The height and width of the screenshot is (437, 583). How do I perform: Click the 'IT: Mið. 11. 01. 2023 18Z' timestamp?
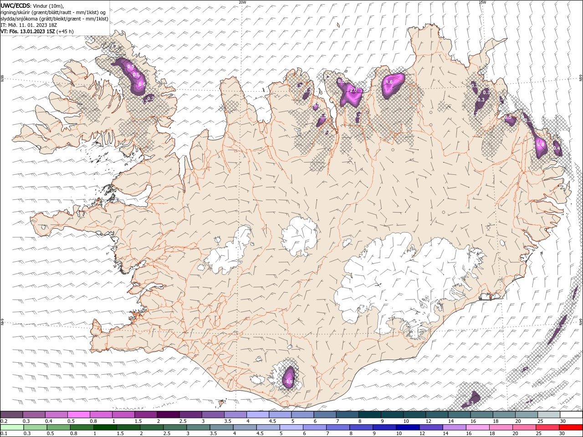pyautogui.click(x=29, y=25)
